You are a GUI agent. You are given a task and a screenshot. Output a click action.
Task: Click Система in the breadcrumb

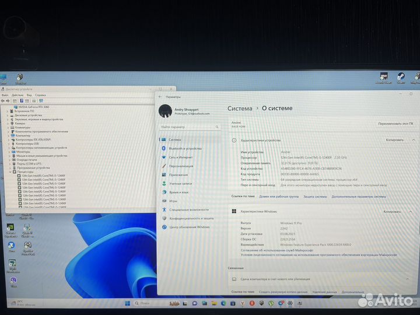[x=240, y=108]
